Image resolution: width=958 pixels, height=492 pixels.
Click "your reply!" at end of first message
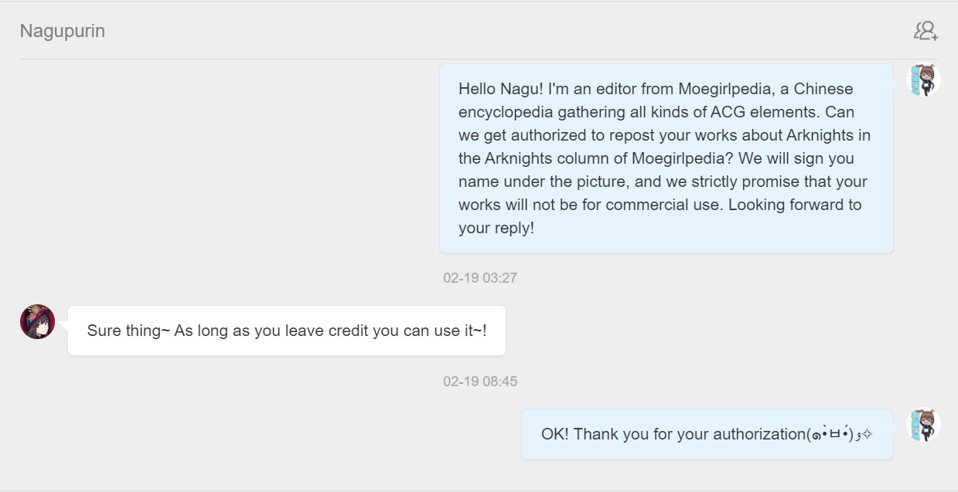496,228
